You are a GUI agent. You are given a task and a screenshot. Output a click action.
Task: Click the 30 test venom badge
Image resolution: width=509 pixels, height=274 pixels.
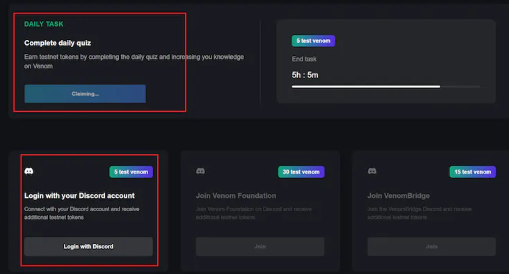pyautogui.click(x=301, y=172)
